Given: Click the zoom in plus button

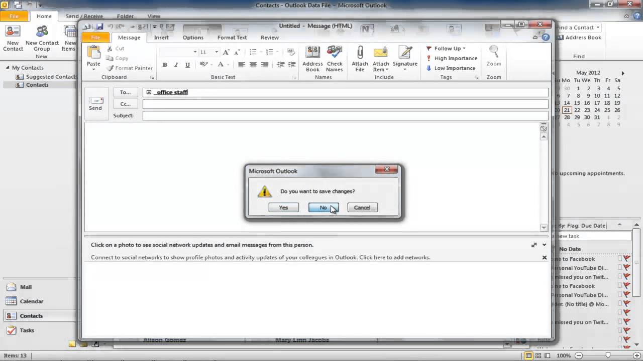Looking at the screenshot, I should point(637,355).
